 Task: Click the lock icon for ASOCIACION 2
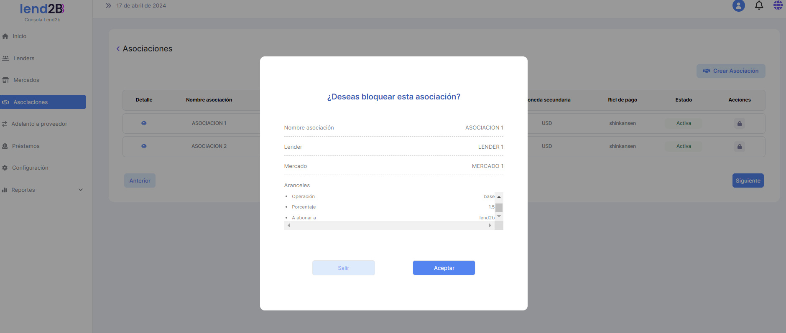[x=739, y=147]
